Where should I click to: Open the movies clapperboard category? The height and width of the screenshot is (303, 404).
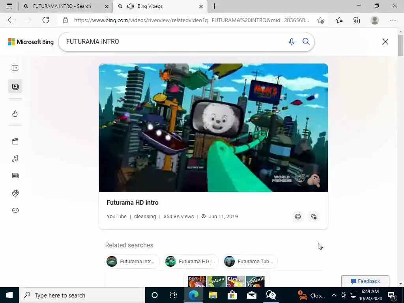coord(15,141)
